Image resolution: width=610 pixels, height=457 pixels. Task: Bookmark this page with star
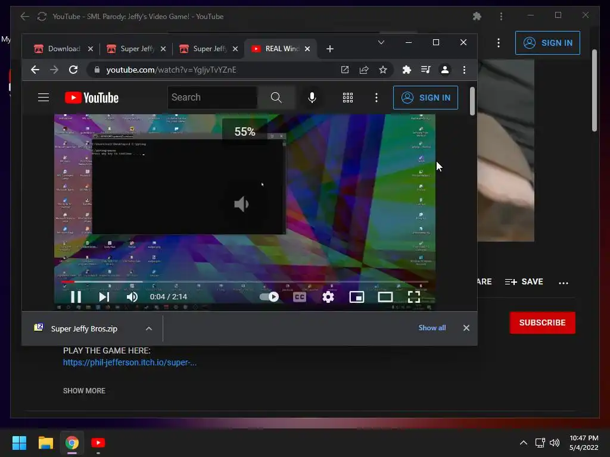pos(383,70)
